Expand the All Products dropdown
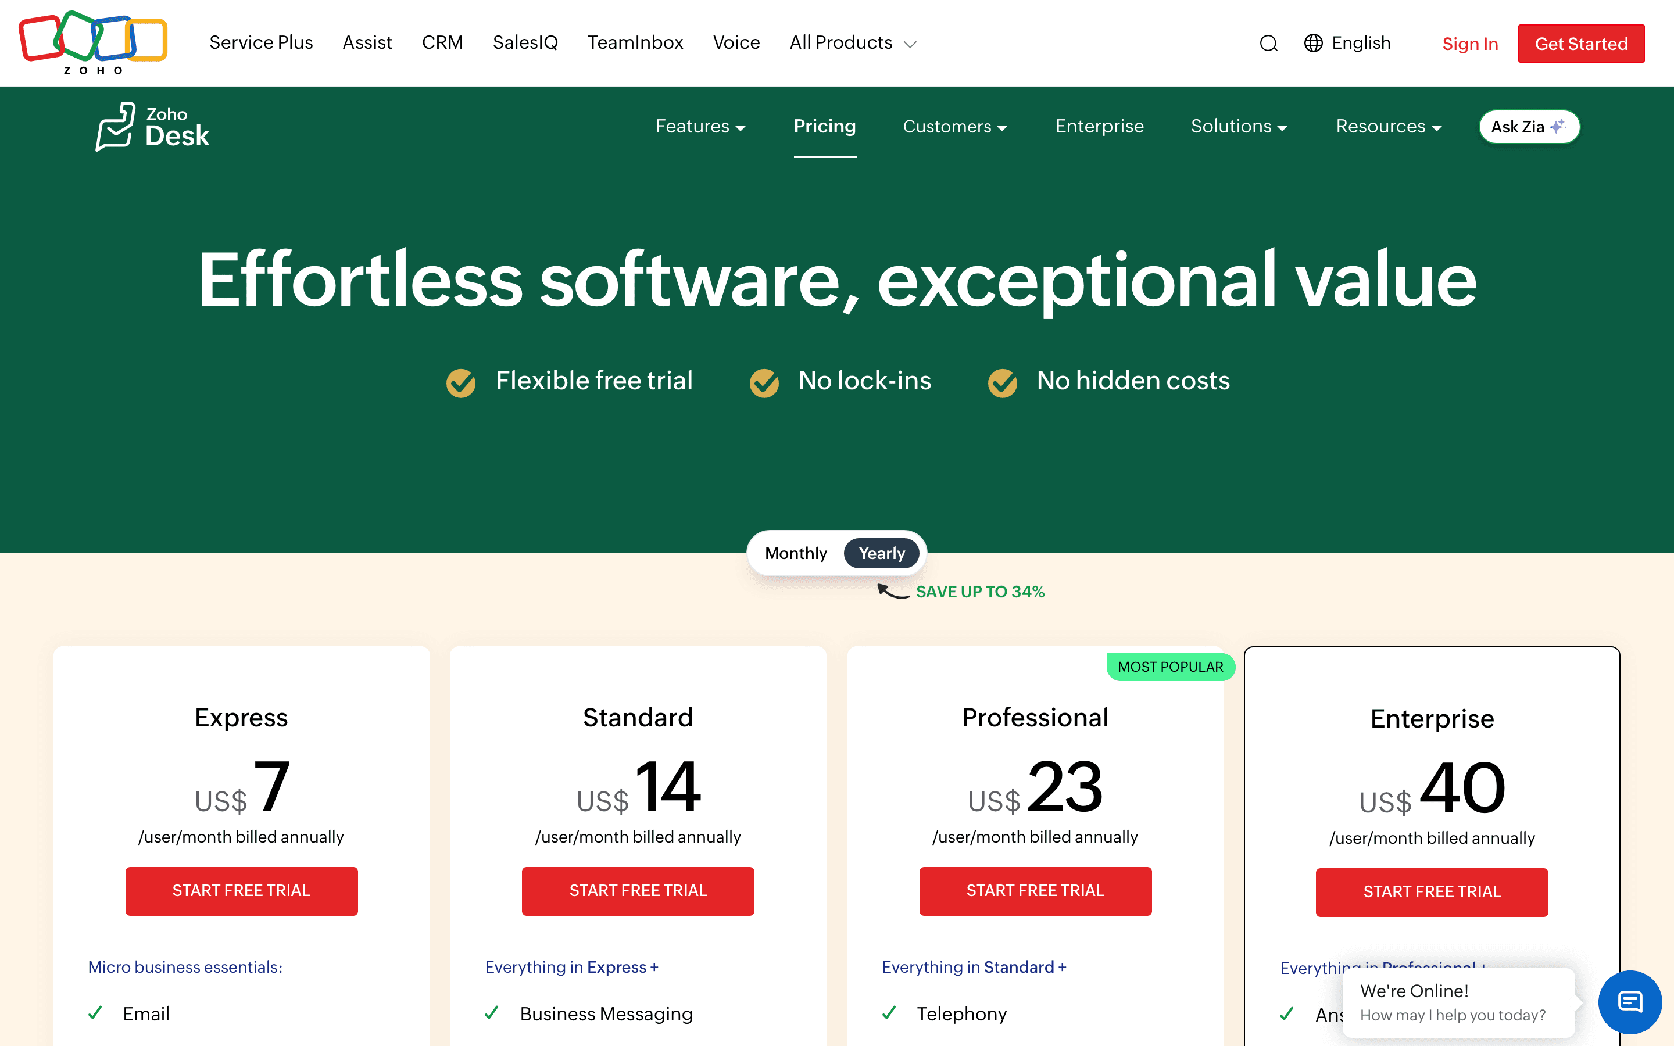This screenshot has width=1674, height=1046. pos(853,43)
